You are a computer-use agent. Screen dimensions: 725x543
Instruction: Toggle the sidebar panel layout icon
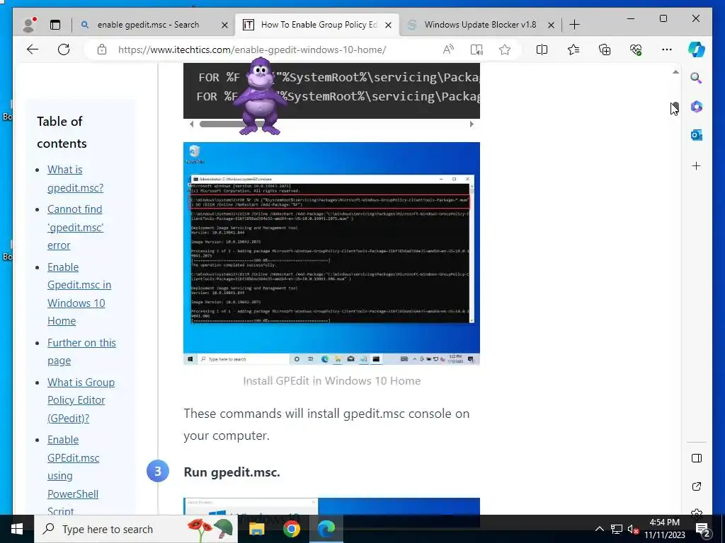tap(697, 458)
